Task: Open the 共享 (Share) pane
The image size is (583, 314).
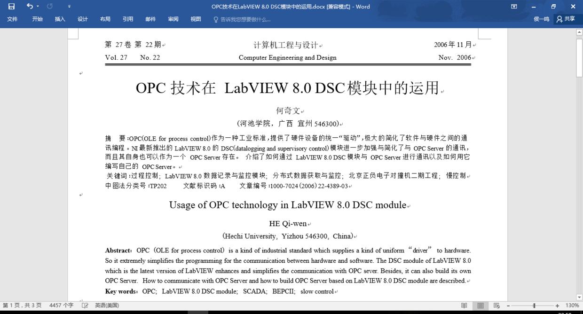Action: [566, 19]
